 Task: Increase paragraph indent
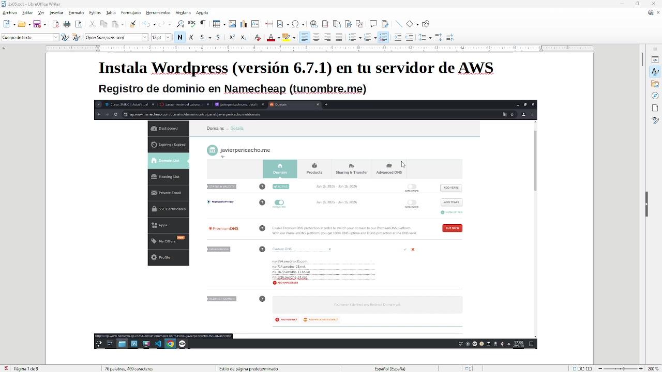[397, 37]
